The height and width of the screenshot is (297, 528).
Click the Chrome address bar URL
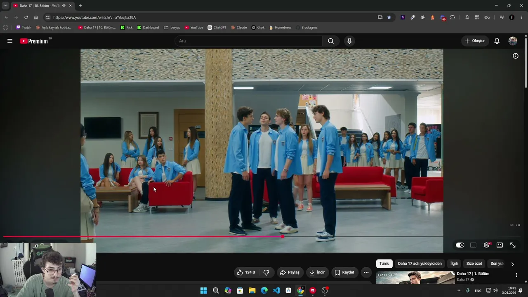[94, 17]
